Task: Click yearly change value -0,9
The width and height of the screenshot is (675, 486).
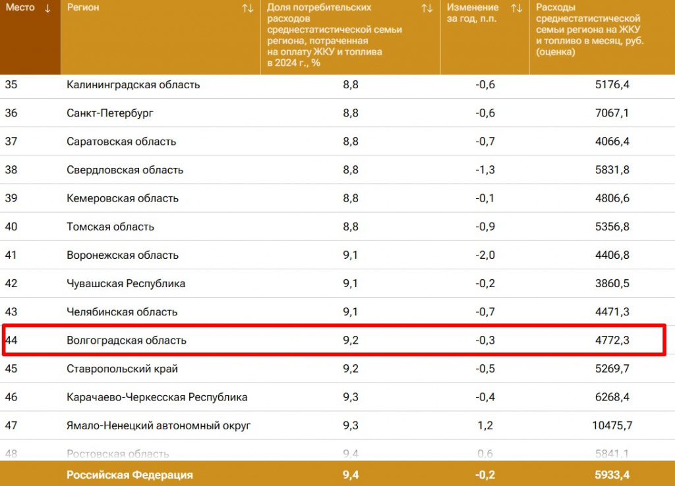Action: pyautogui.click(x=485, y=227)
